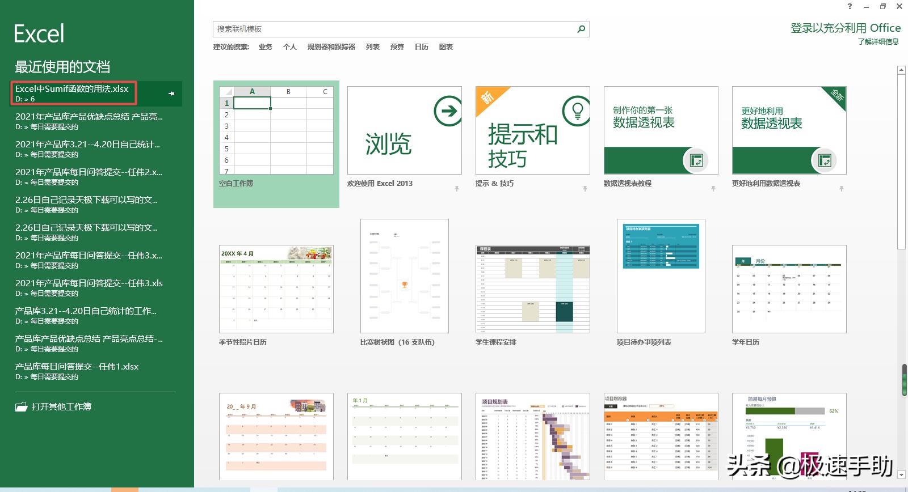Click the template list scroll up arrow
This screenshot has height=492, width=908.
[x=901, y=70]
